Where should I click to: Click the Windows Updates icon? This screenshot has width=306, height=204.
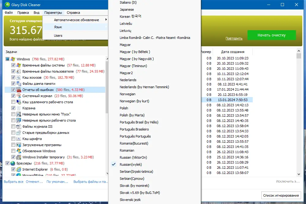[19, 151]
